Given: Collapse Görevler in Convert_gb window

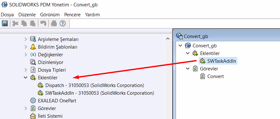Looking at the screenshot, I should (188, 69).
